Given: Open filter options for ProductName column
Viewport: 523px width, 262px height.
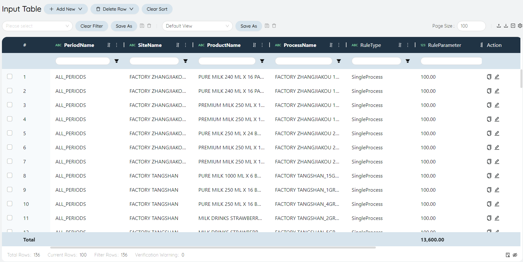Looking at the screenshot, I should [x=262, y=61].
